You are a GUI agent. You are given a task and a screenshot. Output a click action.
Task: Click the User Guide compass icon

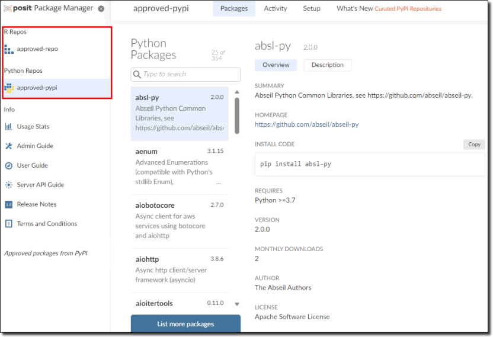(x=8, y=166)
